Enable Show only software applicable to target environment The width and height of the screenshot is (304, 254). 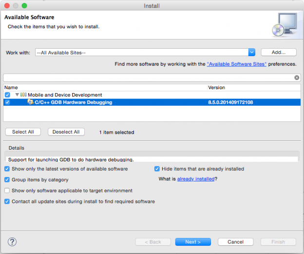coord(7,191)
